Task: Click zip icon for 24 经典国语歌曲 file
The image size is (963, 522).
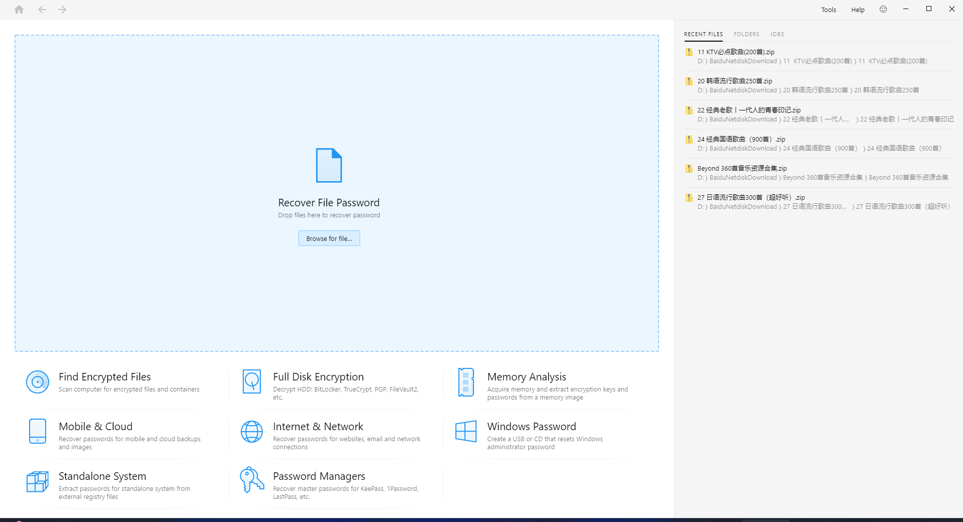Action: pos(689,140)
